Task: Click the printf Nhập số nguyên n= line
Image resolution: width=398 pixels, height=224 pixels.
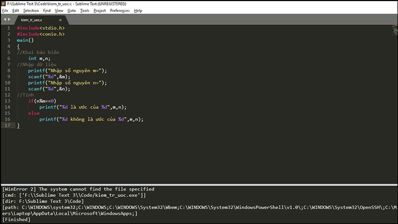Action: 68,82
